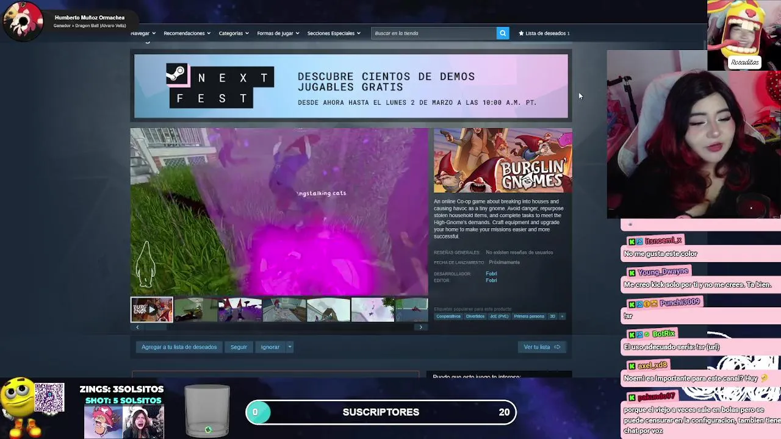Select the fourth screenshot thumbnail
The image size is (781, 439).
pyautogui.click(x=284, y=309)
